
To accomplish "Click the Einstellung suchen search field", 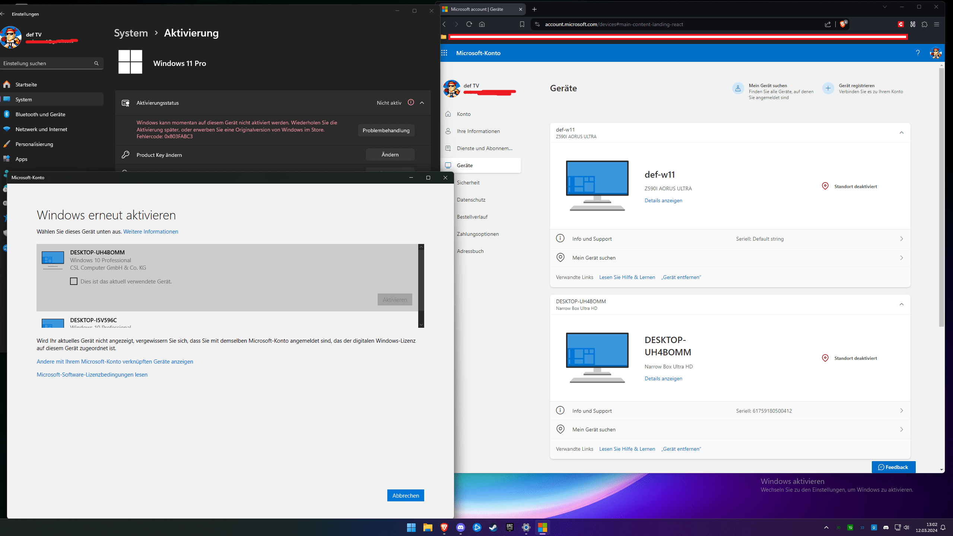I will (x=52, y=63).
